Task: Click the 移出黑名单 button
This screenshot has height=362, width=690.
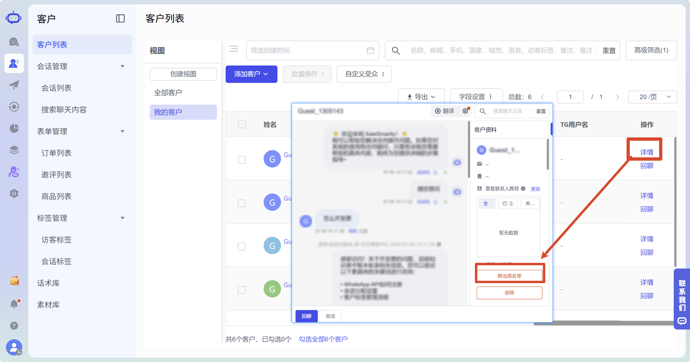Action: [509, 276]
